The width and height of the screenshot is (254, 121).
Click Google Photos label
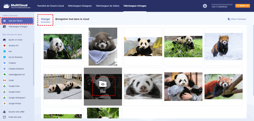click(x=15, y=104)
